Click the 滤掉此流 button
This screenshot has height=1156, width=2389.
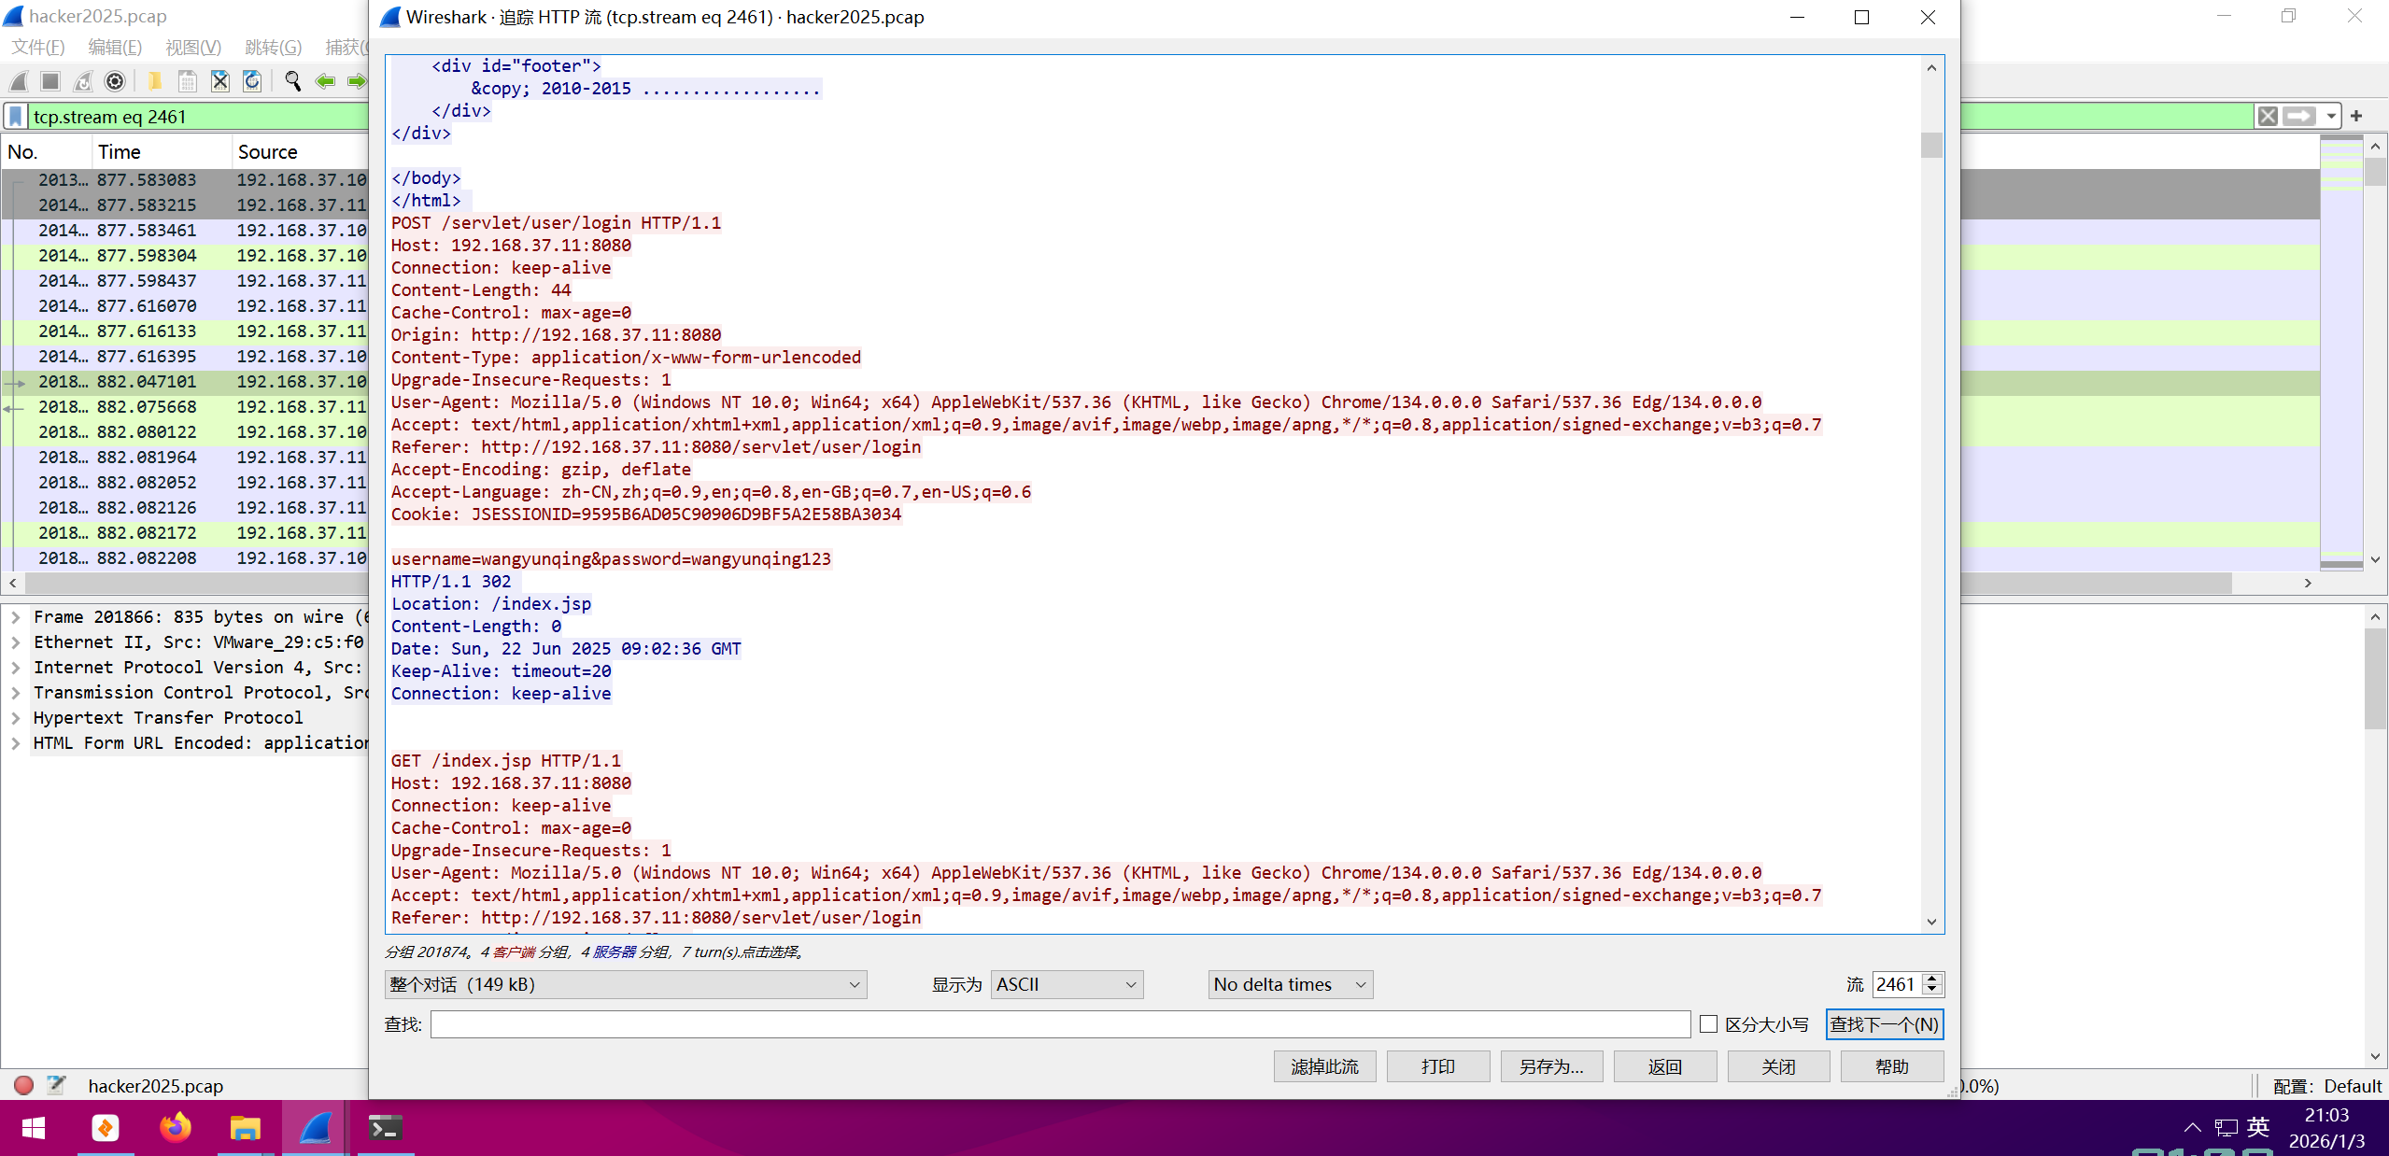(x=1323, y=1066)
